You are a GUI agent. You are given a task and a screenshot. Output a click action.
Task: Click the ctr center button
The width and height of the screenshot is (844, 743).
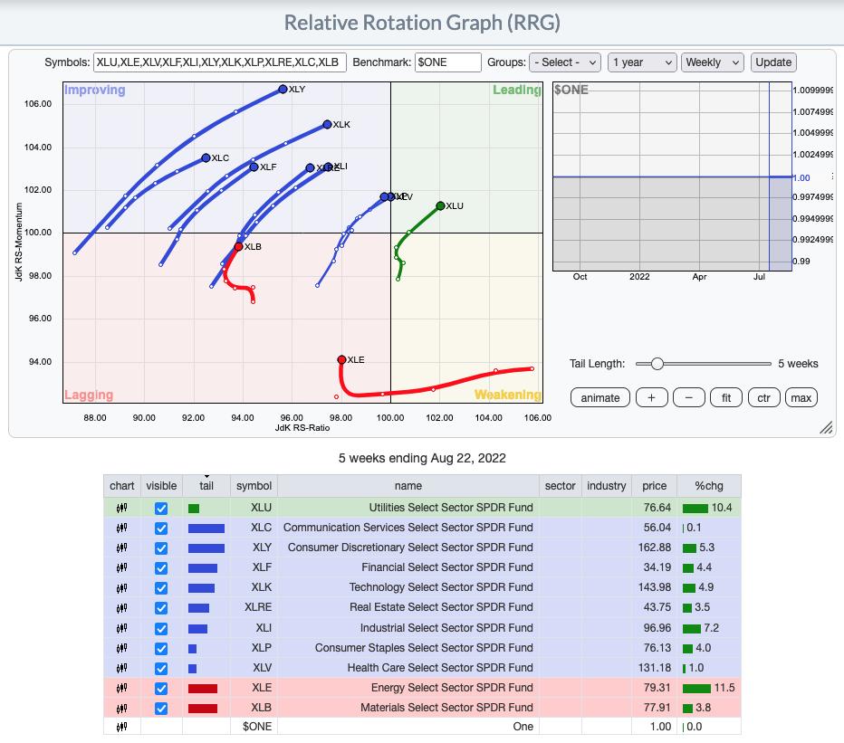coord(763,397)
